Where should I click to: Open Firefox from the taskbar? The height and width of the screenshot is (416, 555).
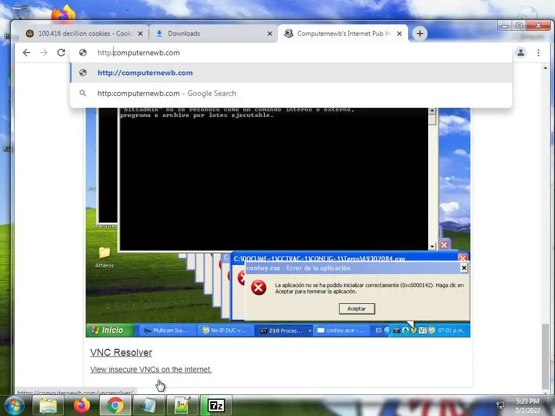click(x=82, y=405)
